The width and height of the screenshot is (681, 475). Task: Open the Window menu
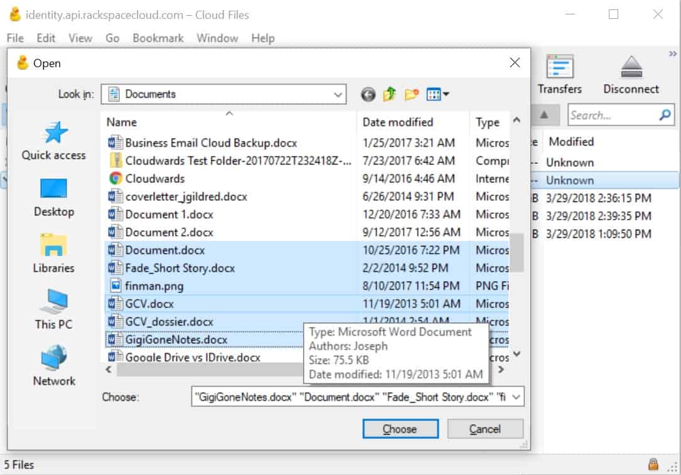[x=217, y=38]
